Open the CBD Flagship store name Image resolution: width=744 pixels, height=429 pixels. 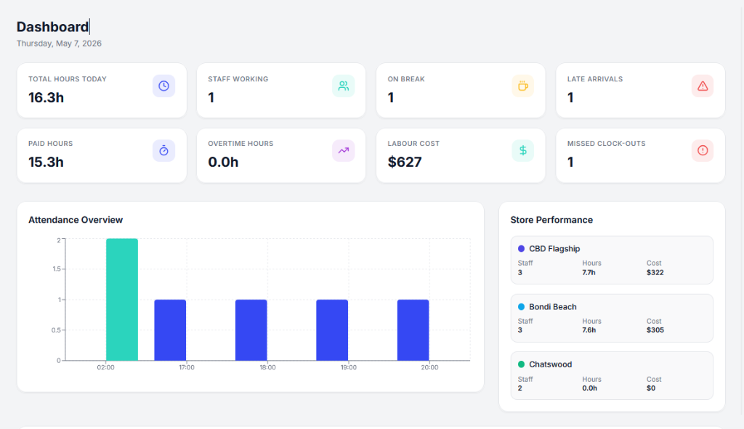click(x=554, y=248)
